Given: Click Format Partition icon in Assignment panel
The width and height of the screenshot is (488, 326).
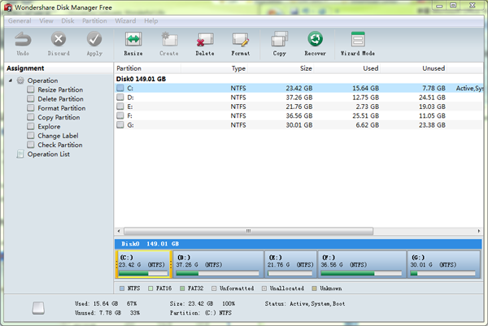Looking at the screenshot, I should click(31, 108).
